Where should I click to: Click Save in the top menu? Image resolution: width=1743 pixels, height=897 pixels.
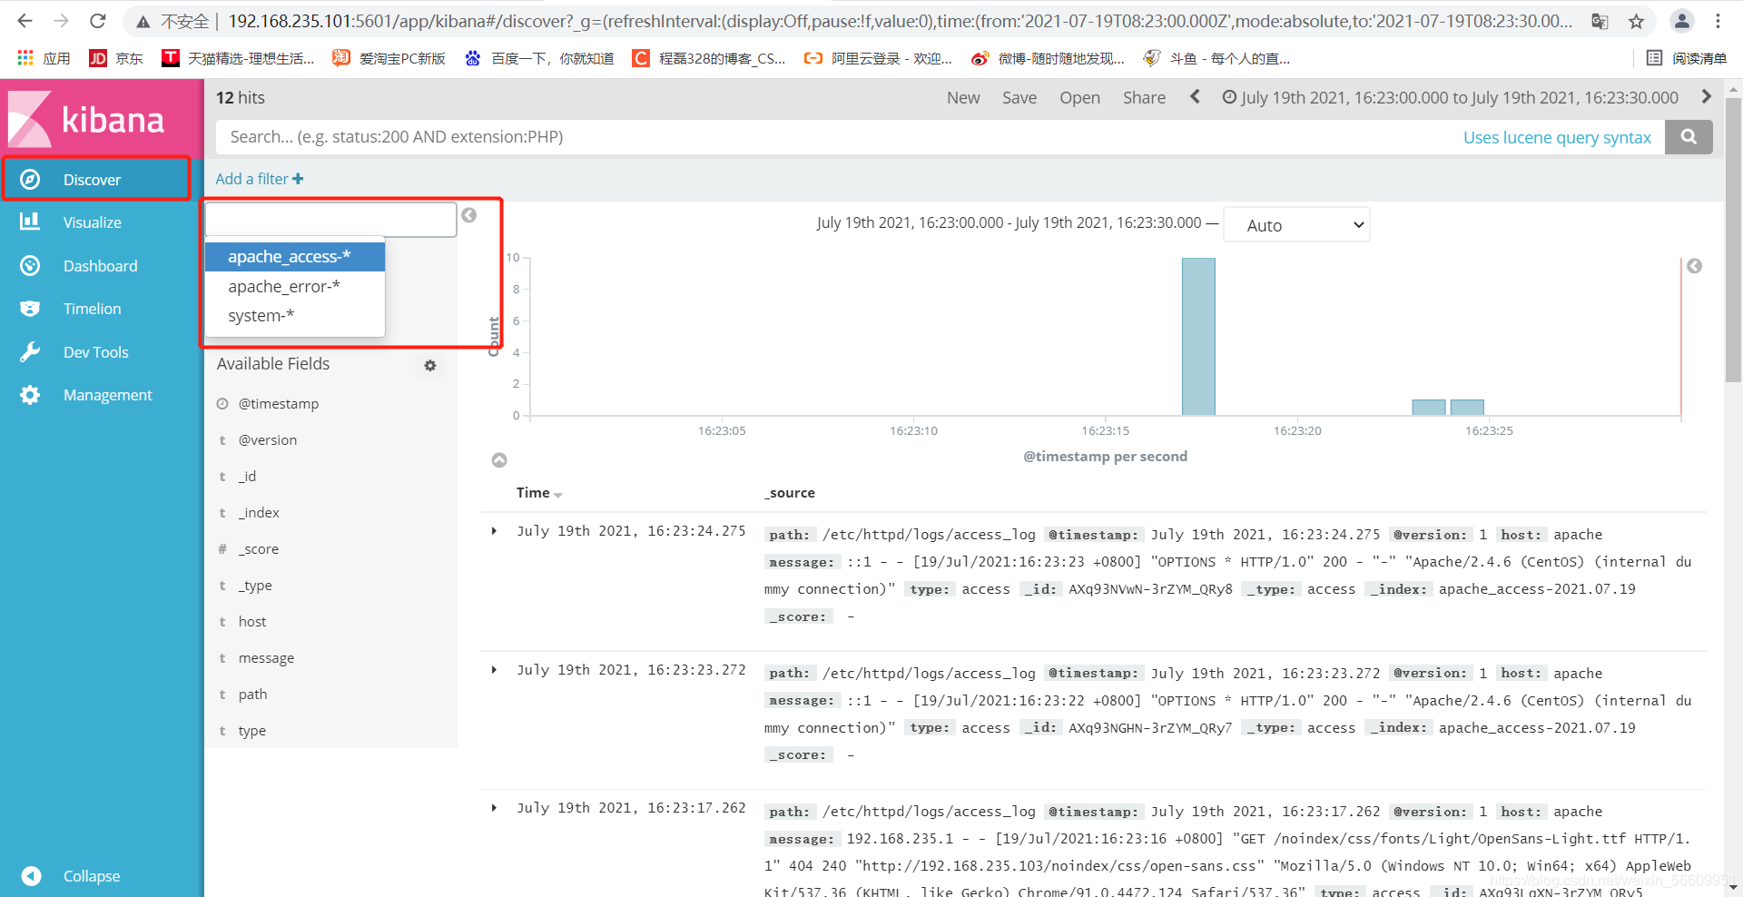(1019, 98)
